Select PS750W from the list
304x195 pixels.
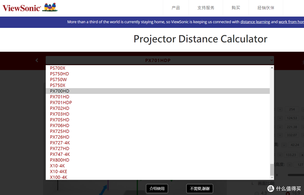coord(158,79)
